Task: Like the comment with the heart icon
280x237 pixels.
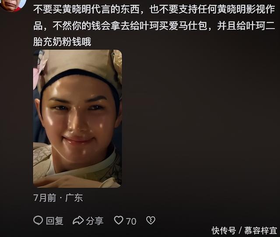Action: pyautogui.click(x=119, y=220)
